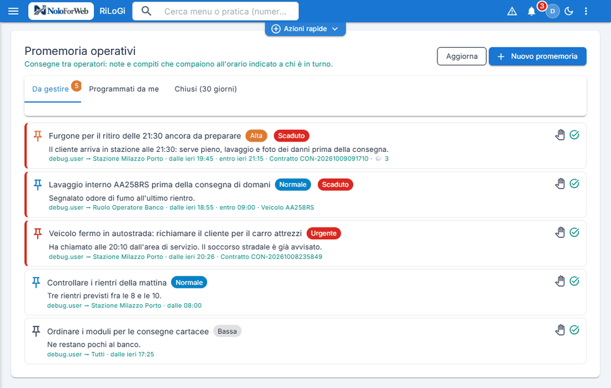Click hand icon for Veicolo fermo in autostrada
Image resolution: width=611 pixels, height=388 pixels.
click(560, 232)
